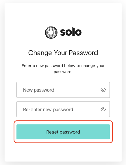Image resolution: width=126 pixels, height=165 pixels.
Task: Show the New password field contents
Action: [103, 90]
